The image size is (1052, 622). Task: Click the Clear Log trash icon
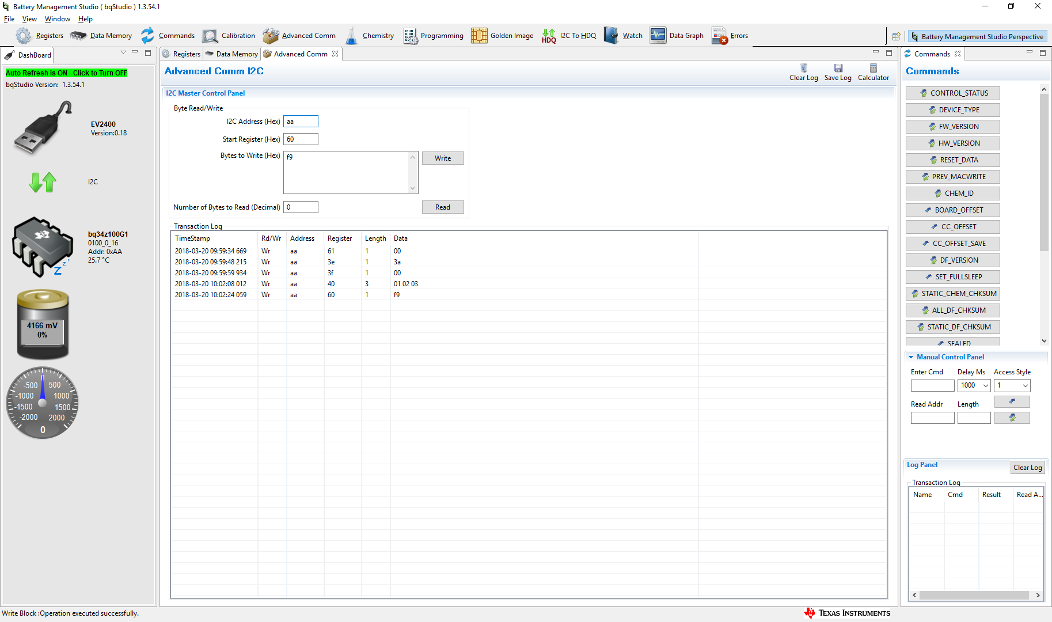(x=804, y=69)
